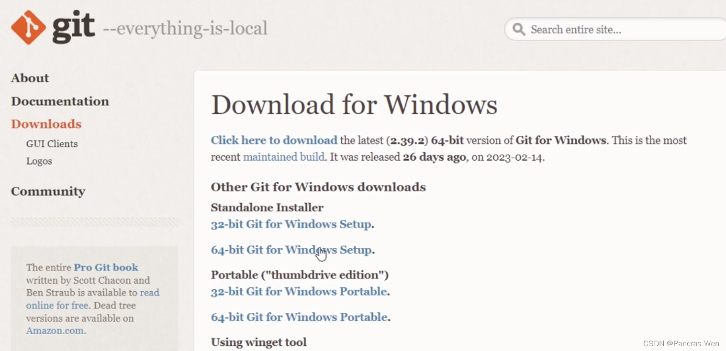Follow the 'read online for free' link

click(x=93, y=299)
